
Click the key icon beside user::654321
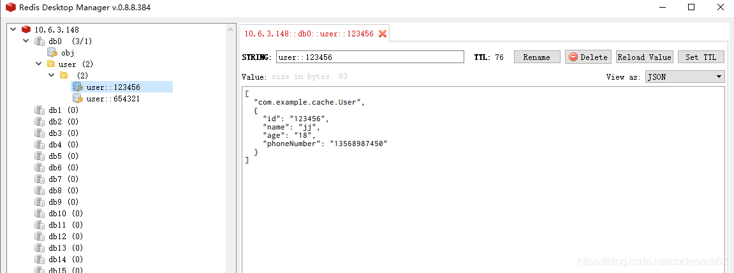coord(78,98)
